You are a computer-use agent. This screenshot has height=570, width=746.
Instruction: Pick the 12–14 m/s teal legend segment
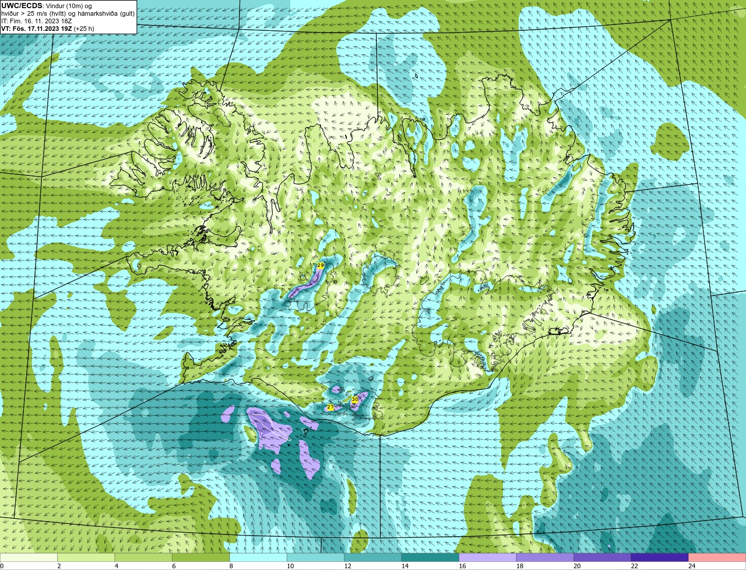pos(373,558)
